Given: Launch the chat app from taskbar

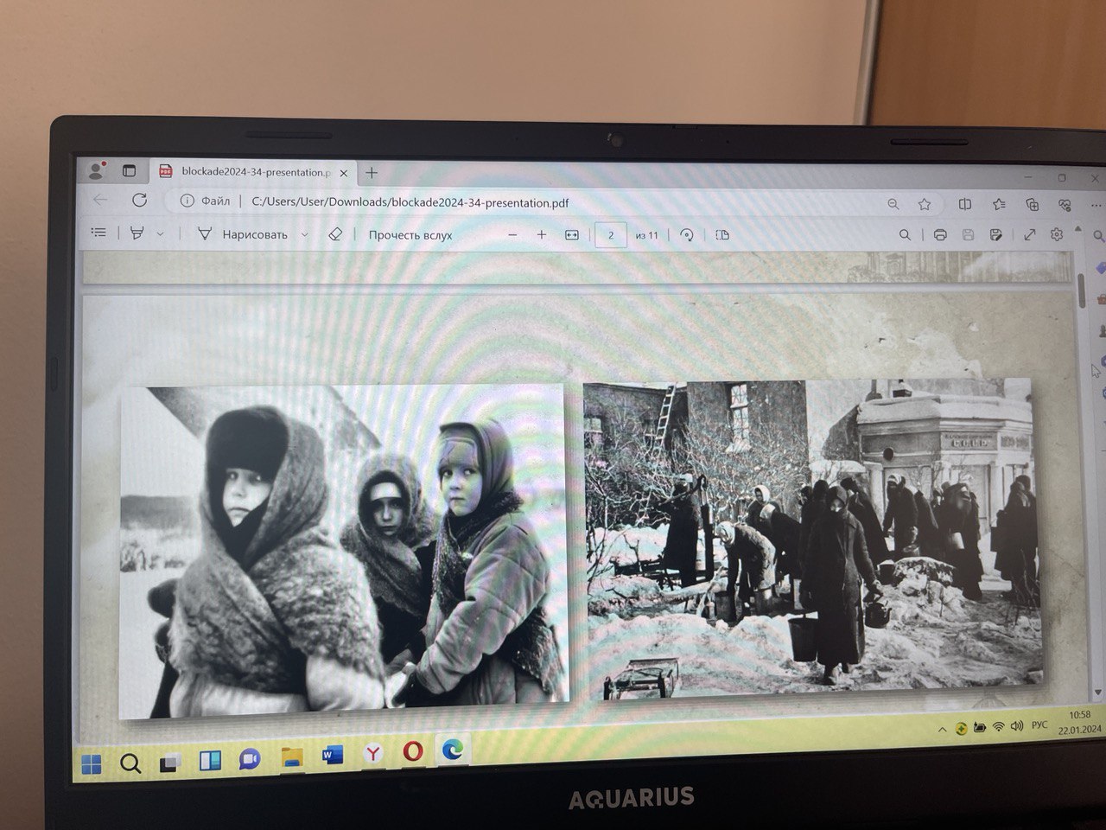Looking at the screenshot, I should (x=250, y=760).
